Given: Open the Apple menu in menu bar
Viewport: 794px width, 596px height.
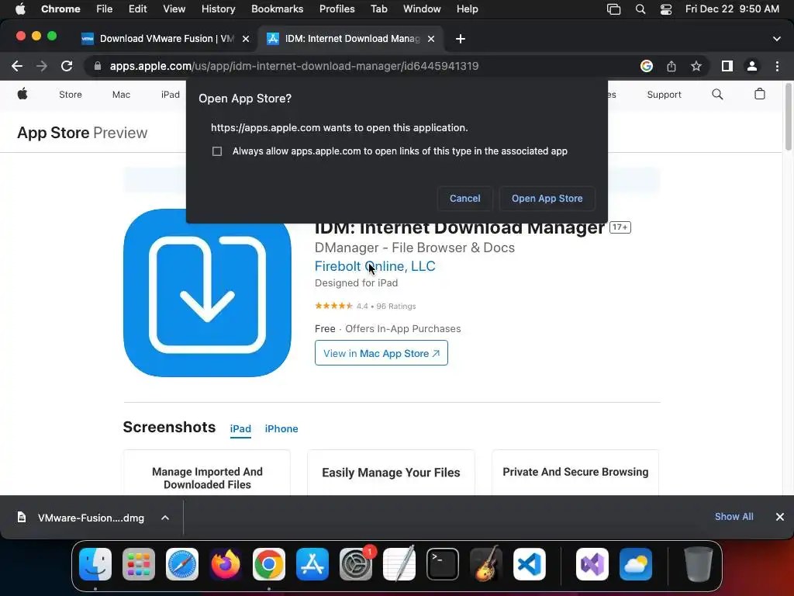Looking at the screenshot, I should click(20, 9).
